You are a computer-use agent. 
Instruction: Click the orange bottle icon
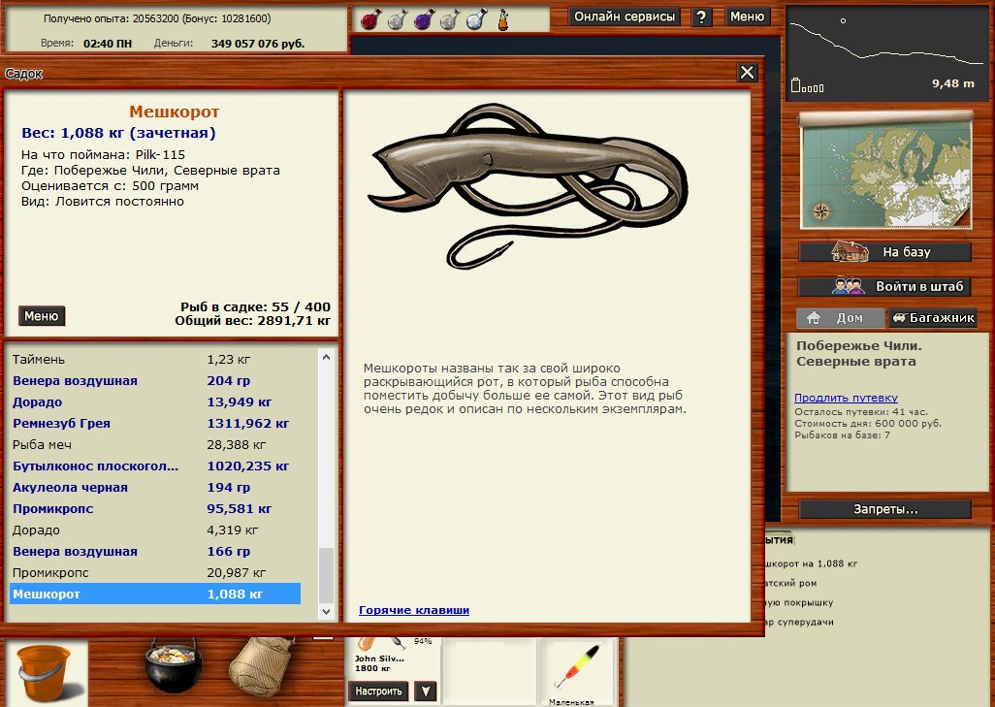click(x=503, y=19)
